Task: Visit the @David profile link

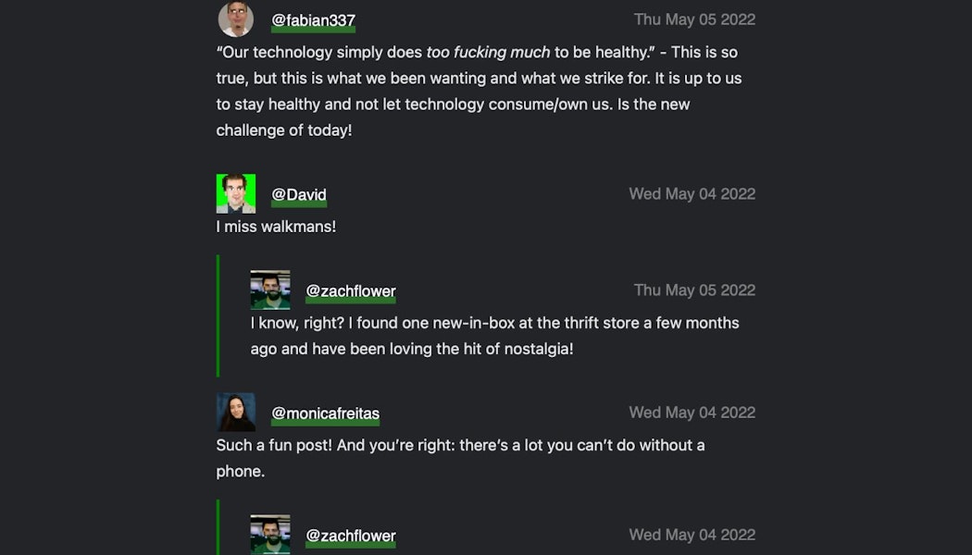Action: [x=298, y=194]
